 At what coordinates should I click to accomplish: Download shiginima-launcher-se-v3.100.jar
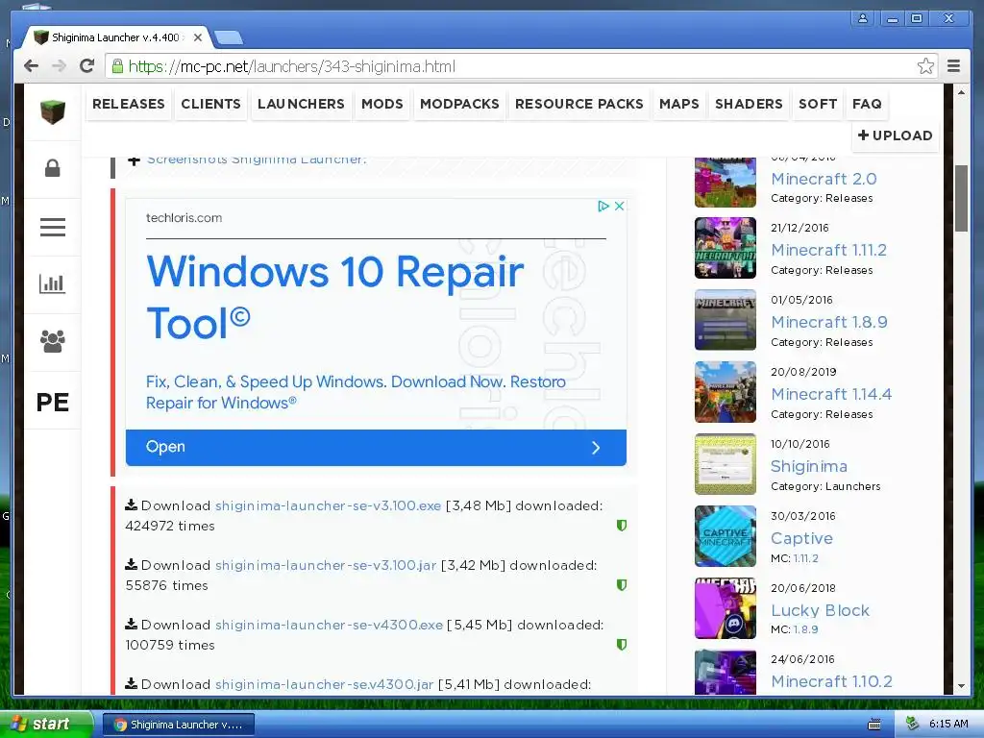click(326, 565)
